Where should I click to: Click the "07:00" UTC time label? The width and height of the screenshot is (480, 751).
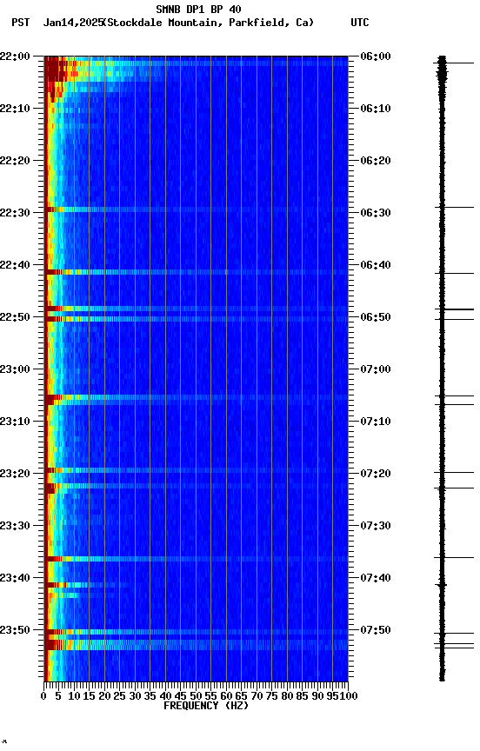[376, 369]
